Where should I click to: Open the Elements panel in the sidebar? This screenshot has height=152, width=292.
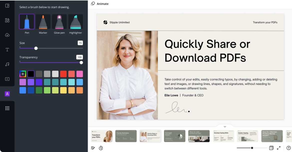point(7,20)
